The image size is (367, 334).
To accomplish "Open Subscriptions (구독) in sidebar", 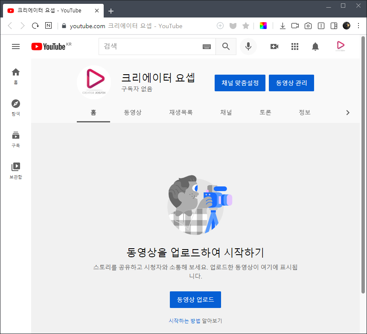I will pos(16,139).
